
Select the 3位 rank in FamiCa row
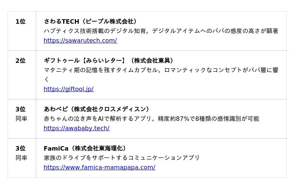(x=20, y=149)
